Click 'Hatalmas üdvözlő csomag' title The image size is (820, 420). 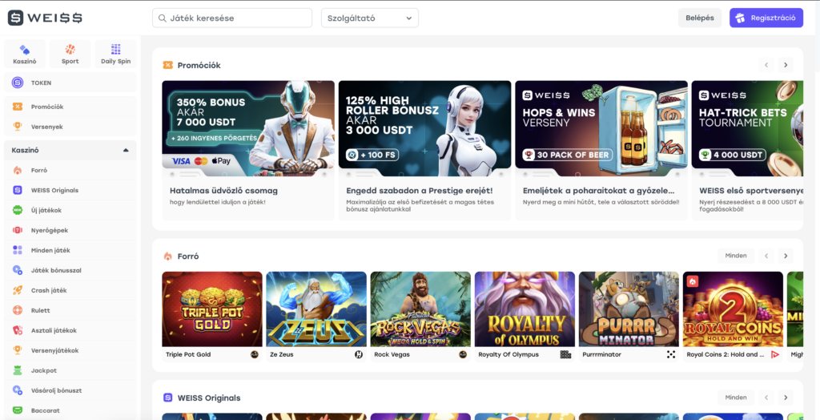pyautogui.click(x=224, y=191)
